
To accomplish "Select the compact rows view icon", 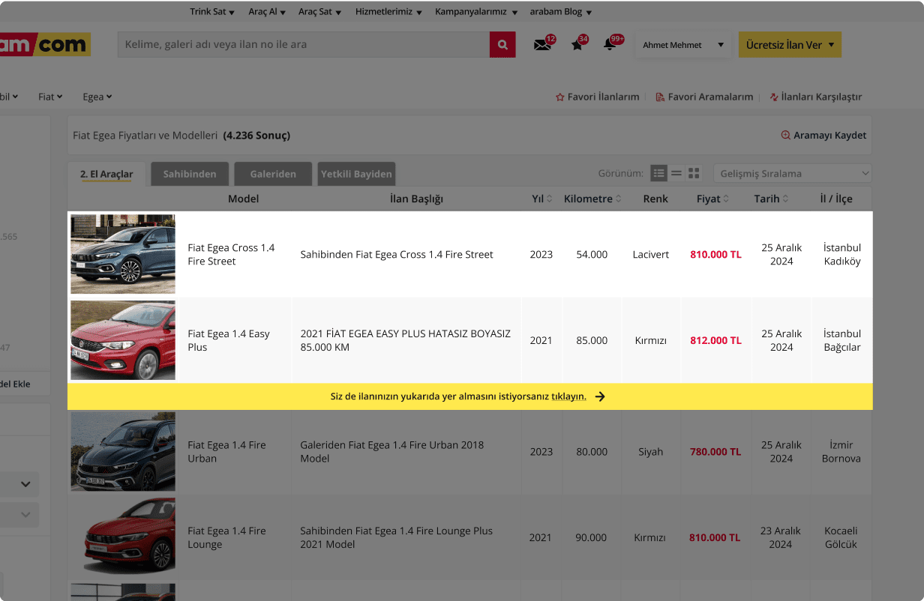I will [676, 173].
